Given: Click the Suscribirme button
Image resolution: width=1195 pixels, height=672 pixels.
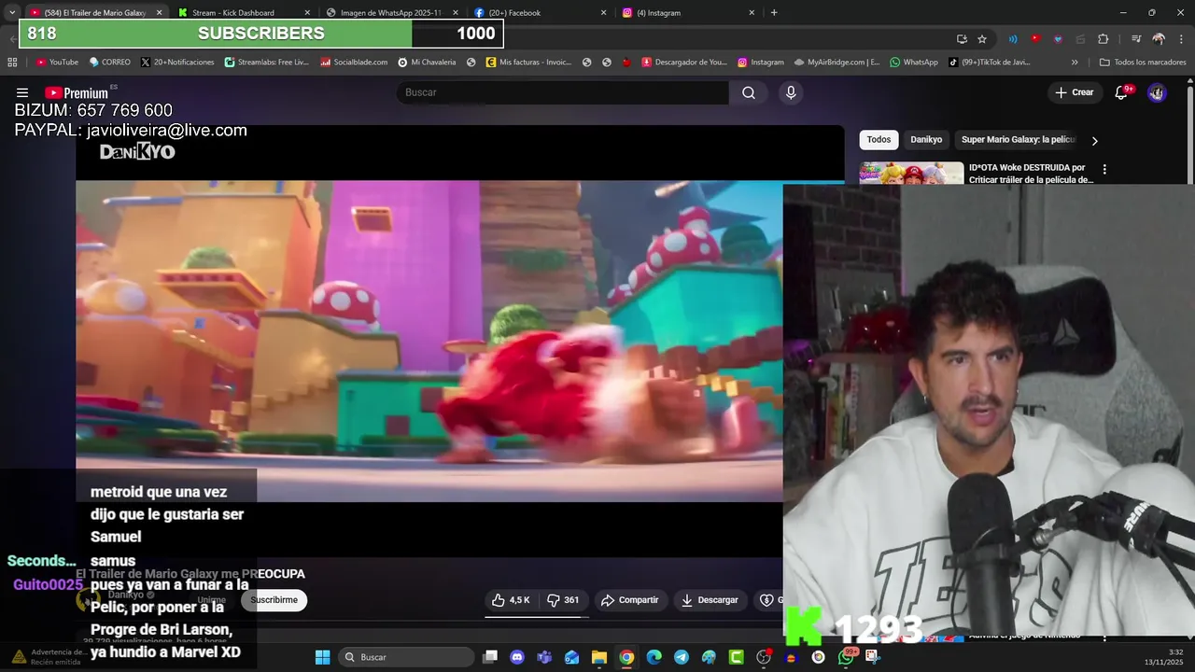Looking at the screenshot, I should point(274,600).
